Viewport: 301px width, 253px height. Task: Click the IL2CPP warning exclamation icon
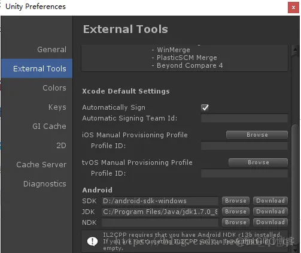point(92,241)
